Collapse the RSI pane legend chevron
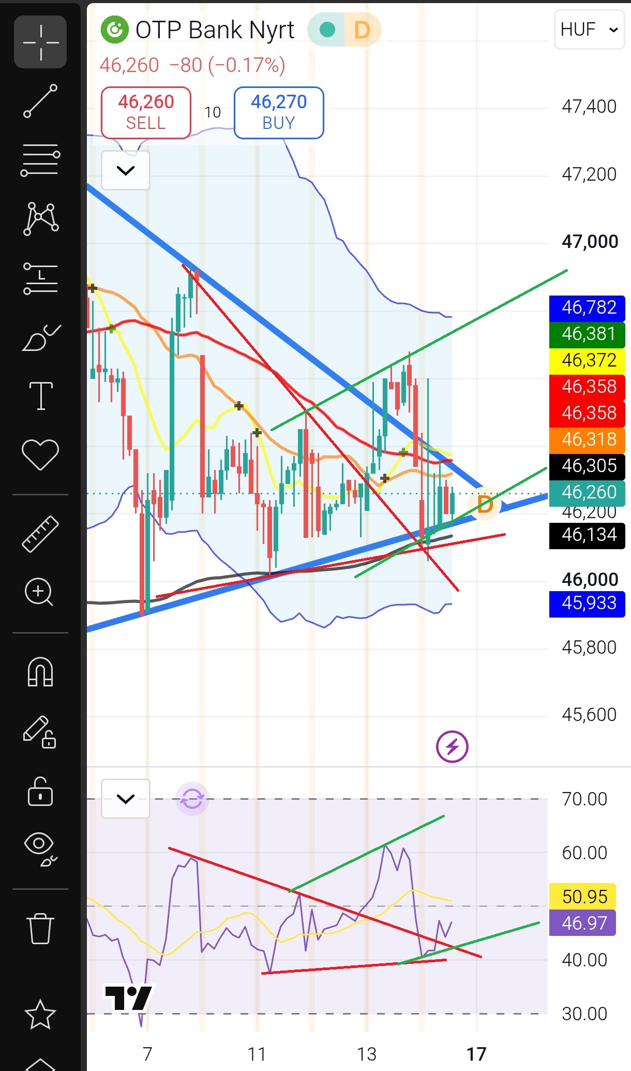Image resolution: width=631 pixels, height=1071 pixels. click(126, 799)
